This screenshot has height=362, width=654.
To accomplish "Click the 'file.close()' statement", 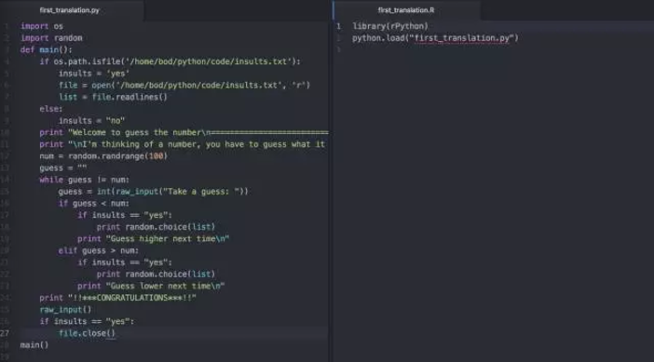I will 87,333.
